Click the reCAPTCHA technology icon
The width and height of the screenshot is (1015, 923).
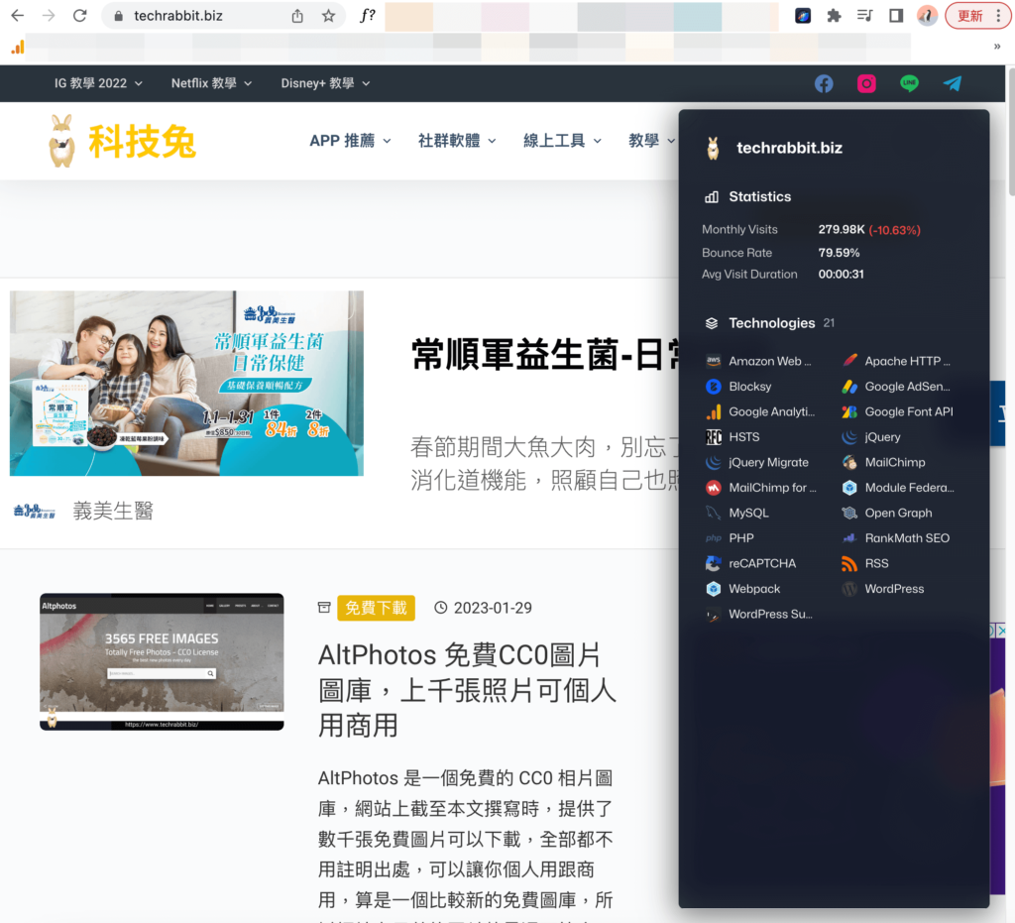click(x=714, y=563)
